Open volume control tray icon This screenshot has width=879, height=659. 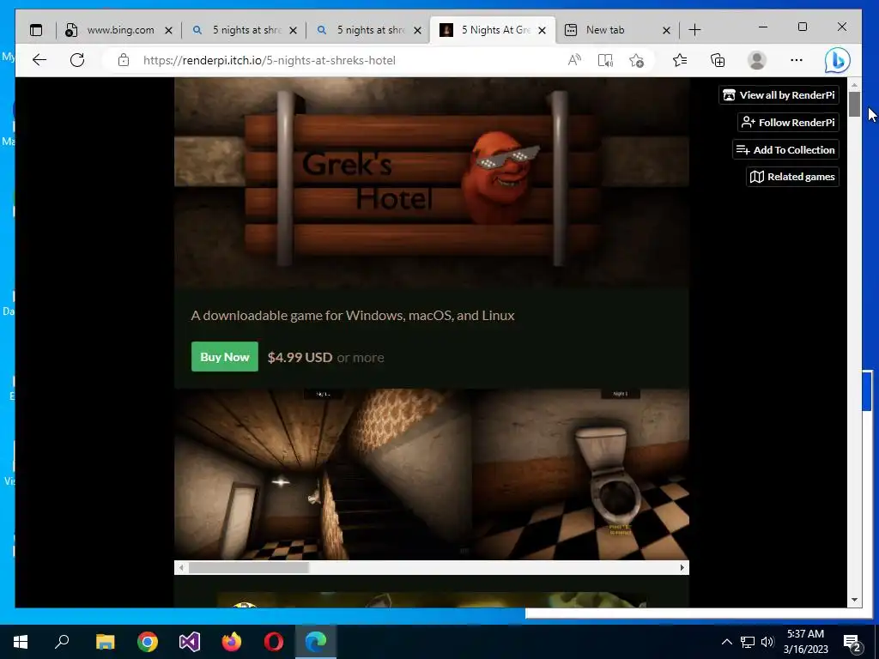[x=767, y=642]
